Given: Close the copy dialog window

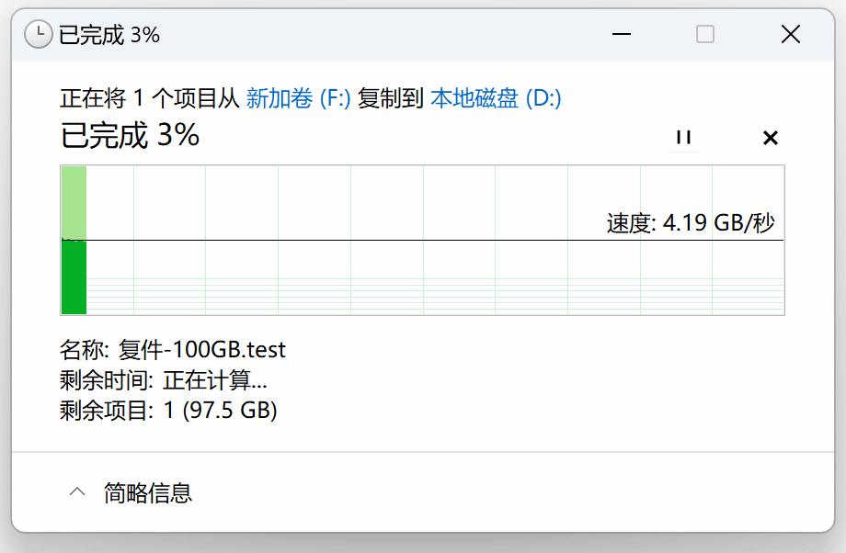Looking at the screenshot, I should coord(790,35).
